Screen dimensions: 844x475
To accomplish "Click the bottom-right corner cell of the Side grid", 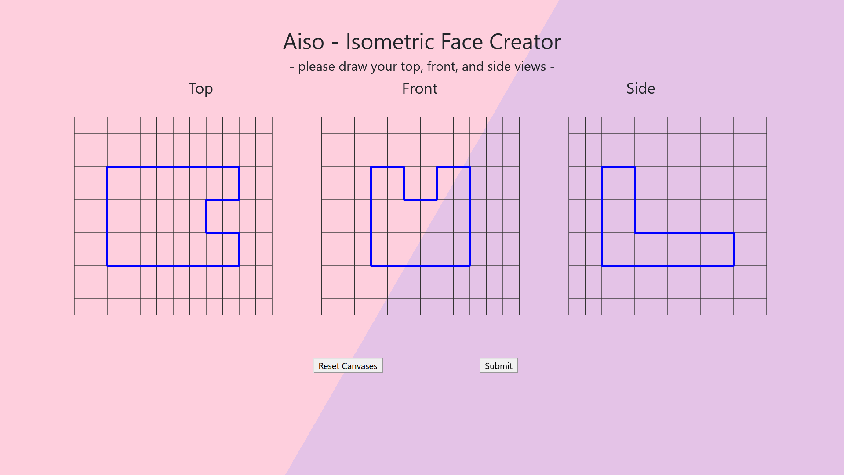I will coord(759,307).
